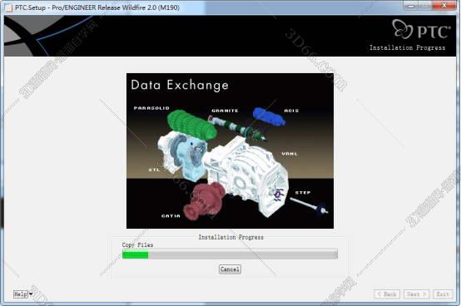The width and height of the screenshot is (461, 306).
Task: Click the green filled part of Copy Files bar
Action: point(136,254)
